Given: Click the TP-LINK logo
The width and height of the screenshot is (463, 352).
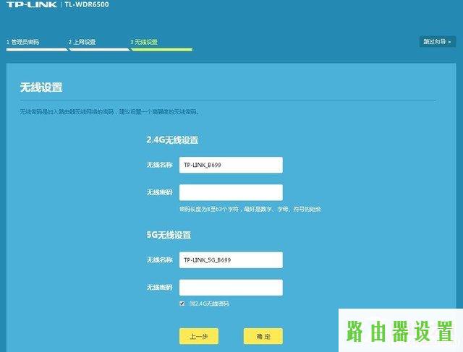Looking at the screenshot, I should (x=32, y=4).
